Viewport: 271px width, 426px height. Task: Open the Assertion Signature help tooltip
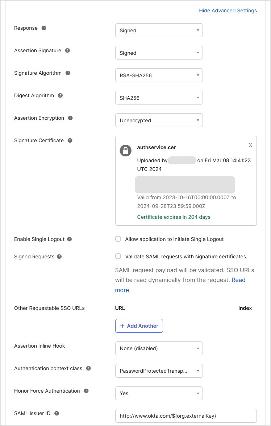pos(67,50)
